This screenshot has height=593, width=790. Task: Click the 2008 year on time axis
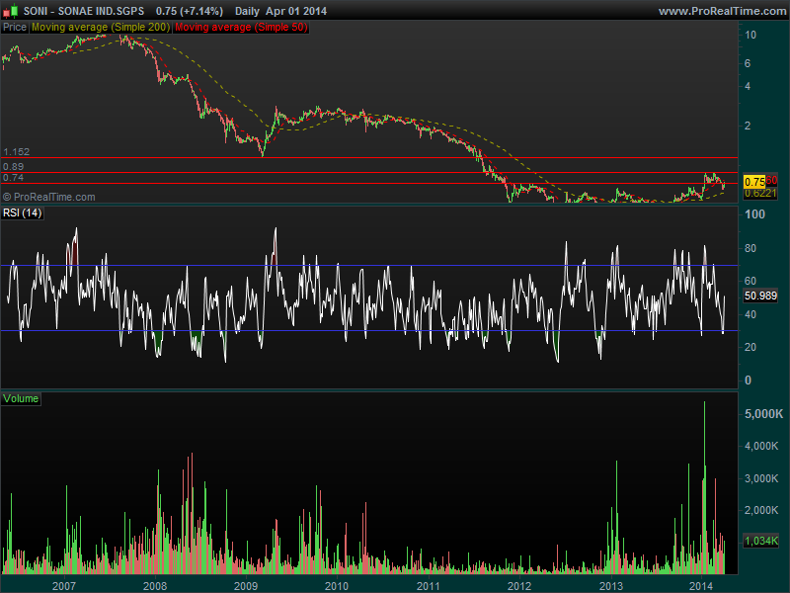point(155,586)
